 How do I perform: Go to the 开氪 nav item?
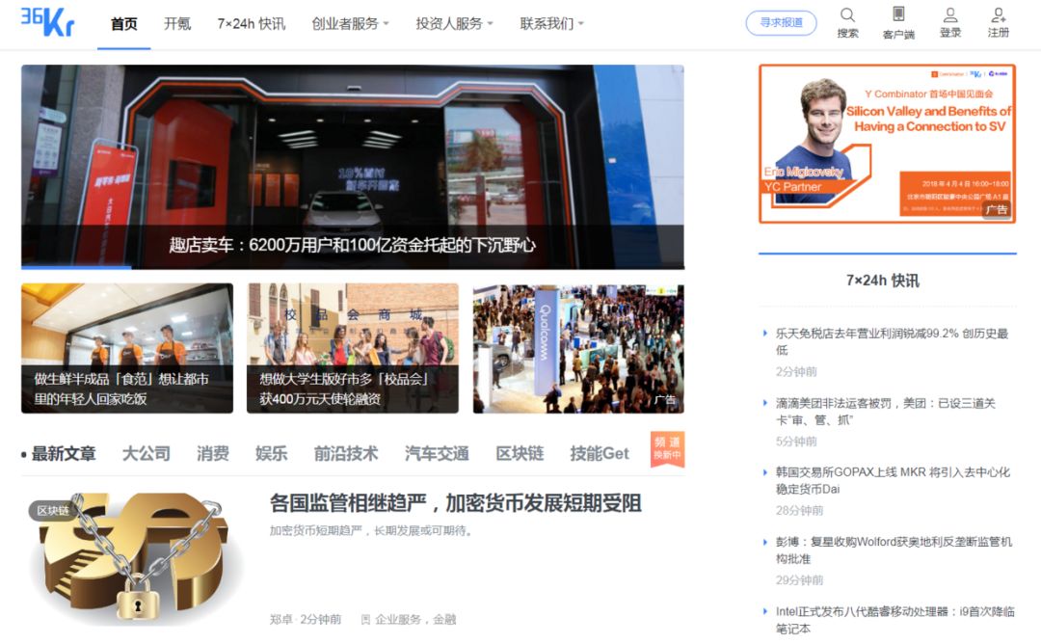[177, 24]
